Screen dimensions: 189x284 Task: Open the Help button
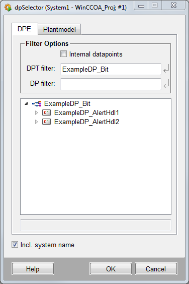33,269
